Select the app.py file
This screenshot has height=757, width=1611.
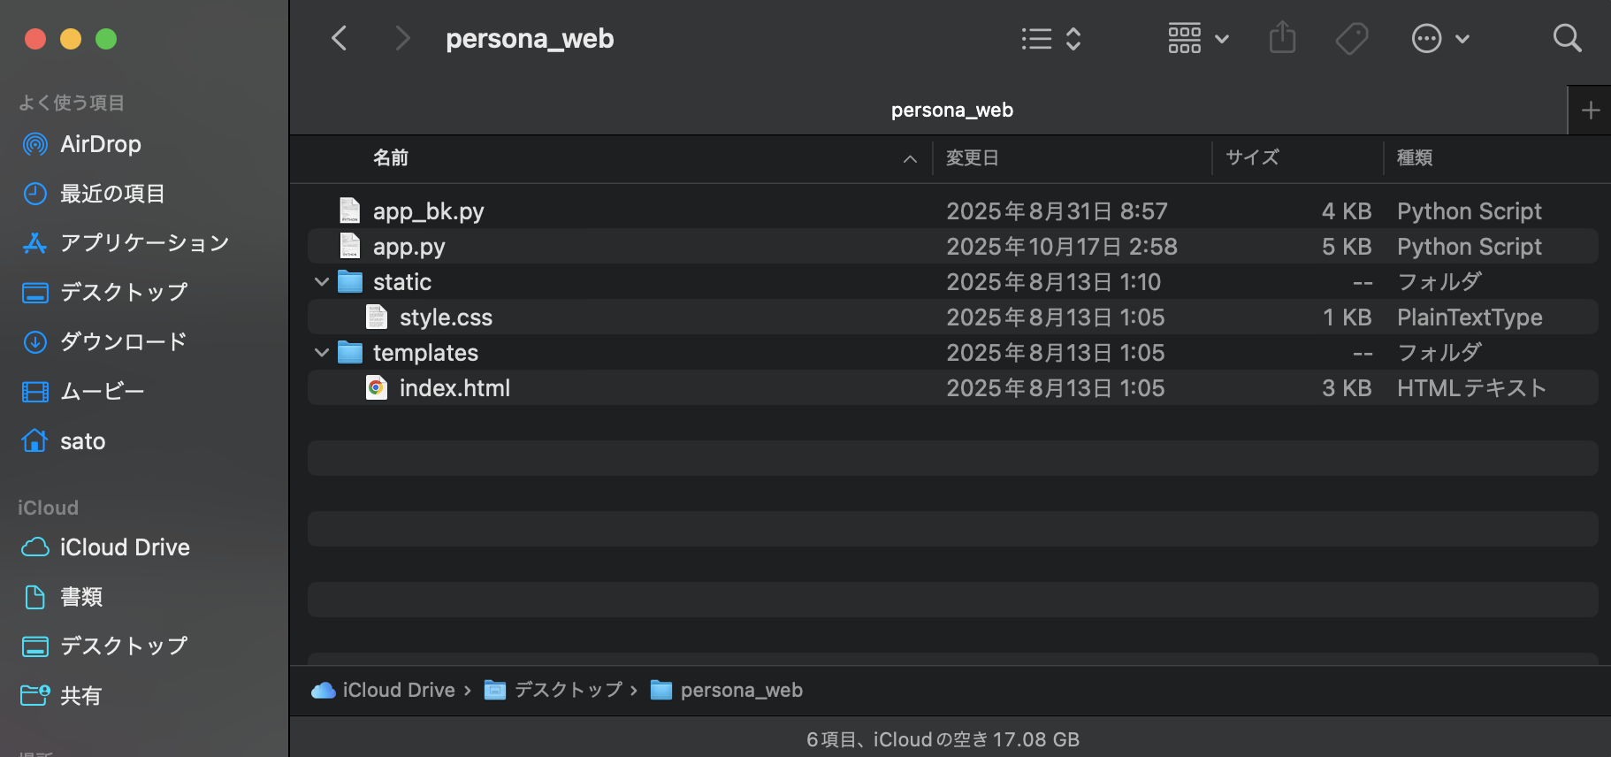[952, 247]
